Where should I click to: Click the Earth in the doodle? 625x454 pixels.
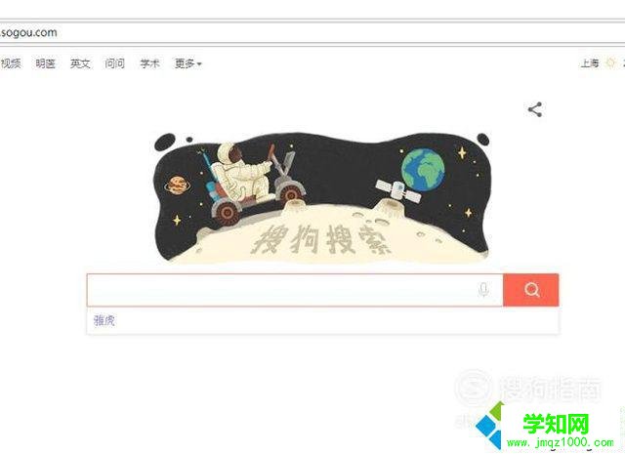tap(423, 170)
